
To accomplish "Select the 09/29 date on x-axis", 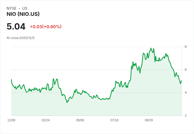I will click(149, 120).
